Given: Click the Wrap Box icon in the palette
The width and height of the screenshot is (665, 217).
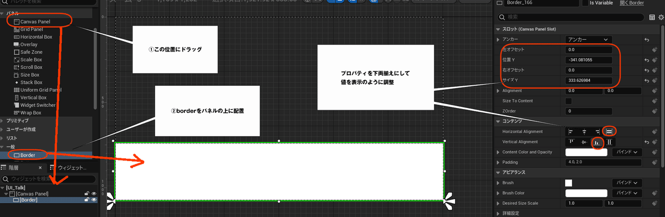Looking at the screenshot, I should [x=16, y=112].
